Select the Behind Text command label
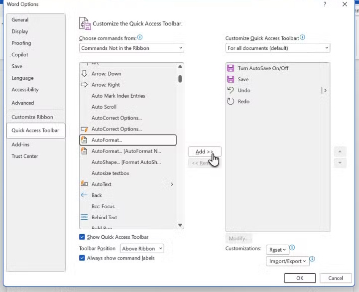 [104, 217]
